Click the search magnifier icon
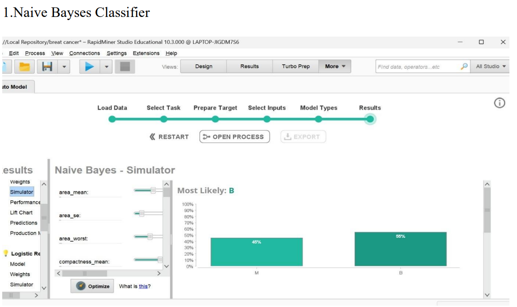517x307 pixels. point(464,66)
